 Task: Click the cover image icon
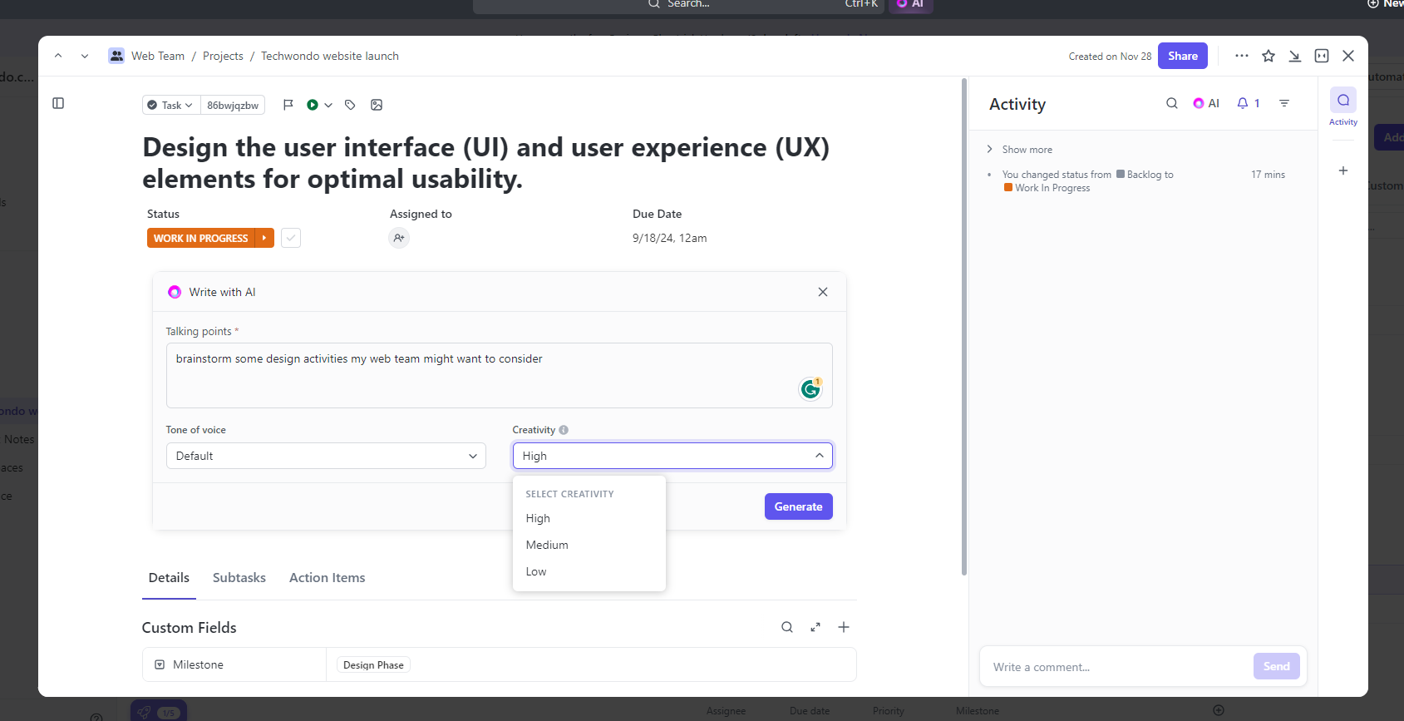(377, 105)
